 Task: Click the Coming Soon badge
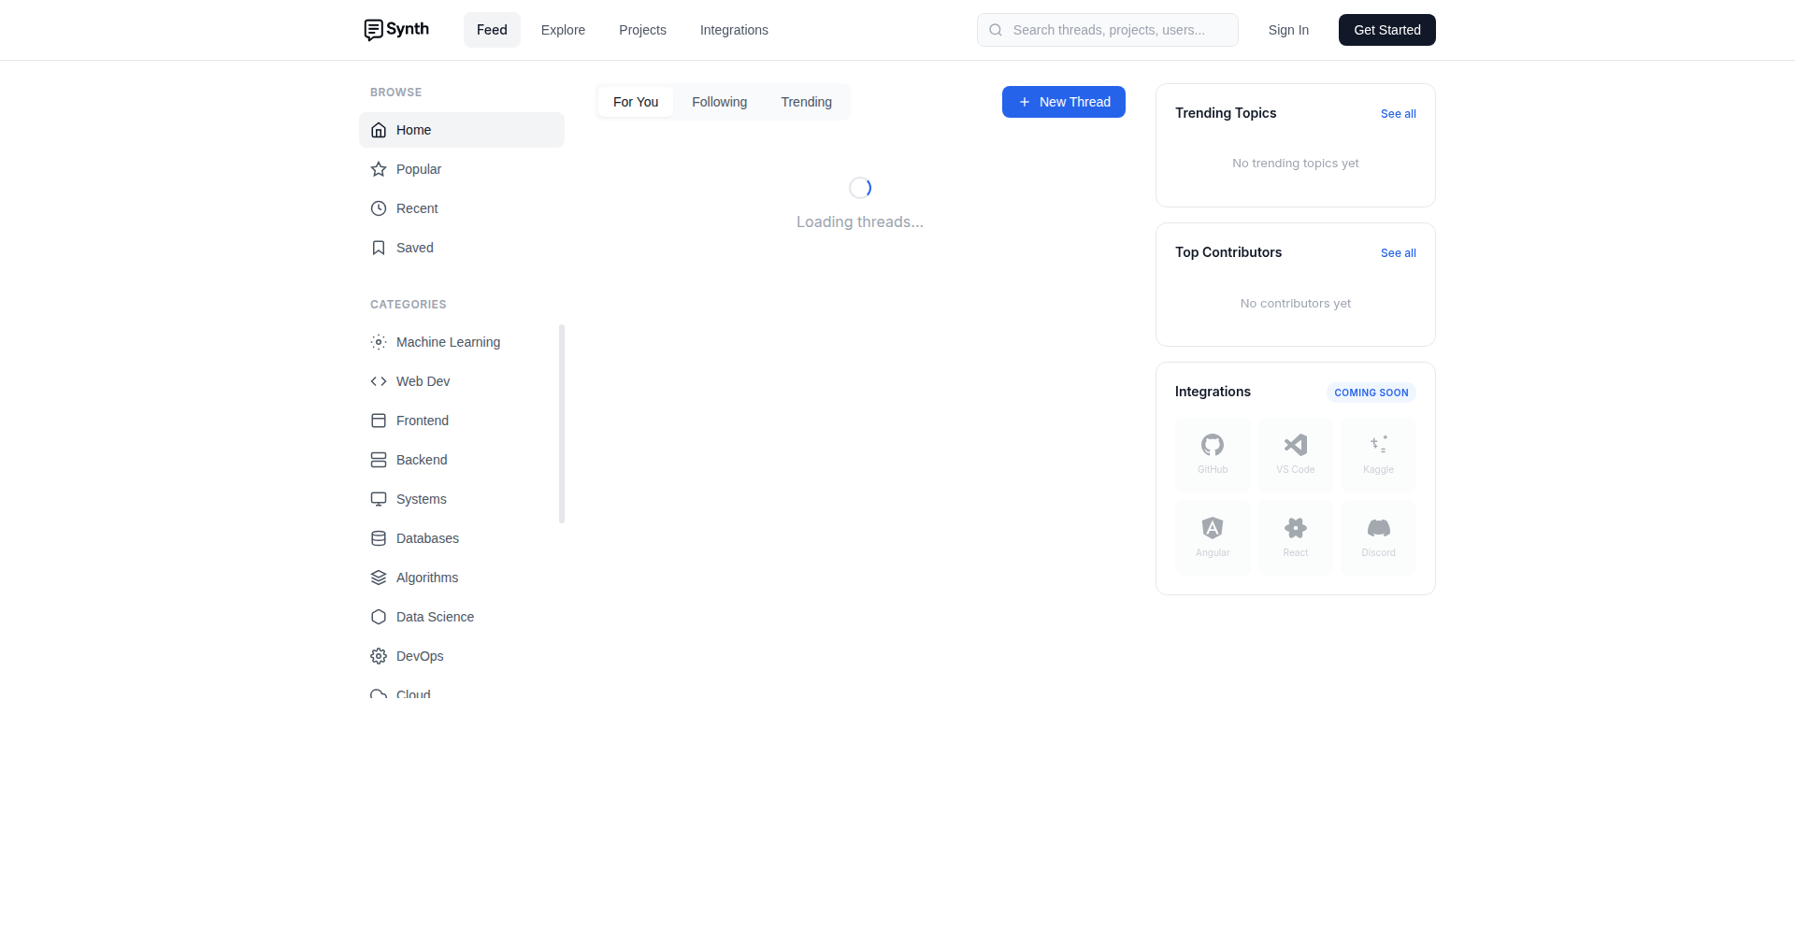click(1371, 393)
